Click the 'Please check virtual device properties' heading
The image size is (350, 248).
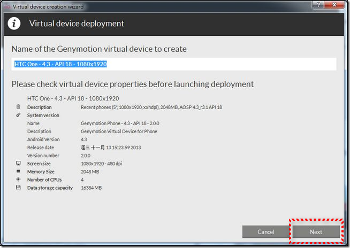coord(133,84)
